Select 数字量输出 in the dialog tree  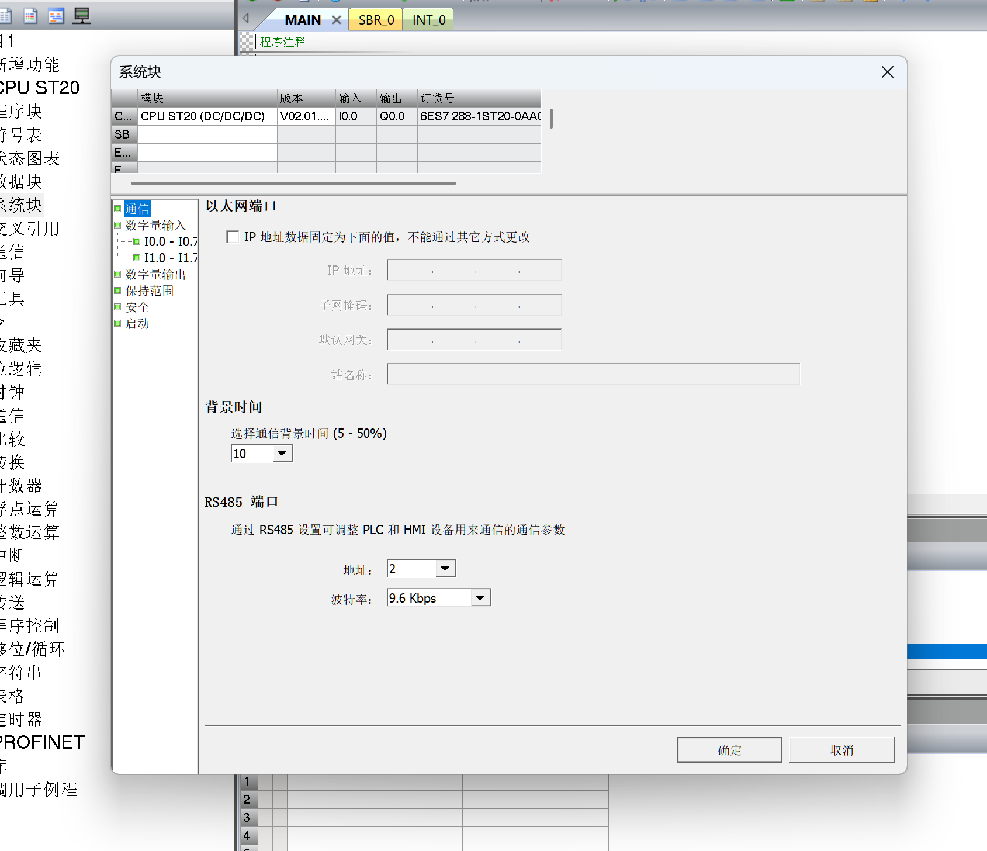click(155, 274)
